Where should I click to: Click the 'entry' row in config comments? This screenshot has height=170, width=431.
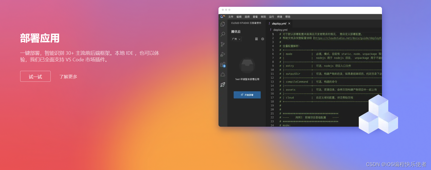[315, 66]
